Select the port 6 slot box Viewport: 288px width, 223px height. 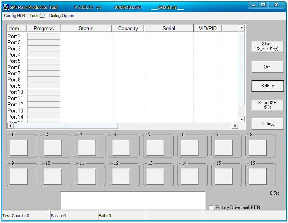coord(190,148)
